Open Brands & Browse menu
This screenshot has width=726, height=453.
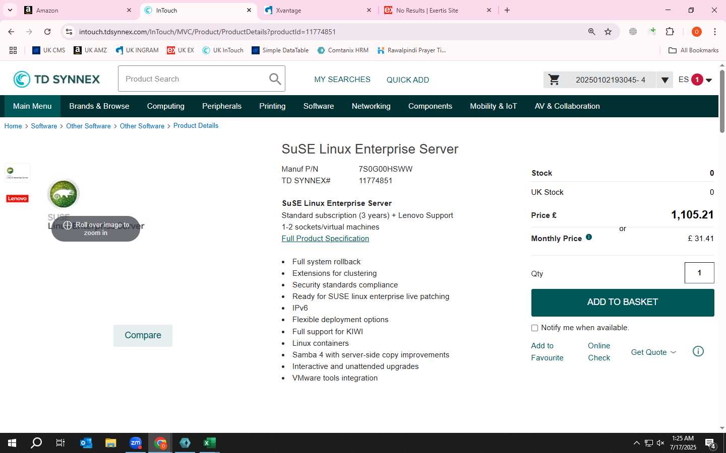pos(99,106)
